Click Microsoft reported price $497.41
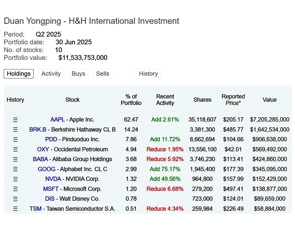 tap(233, 189)
